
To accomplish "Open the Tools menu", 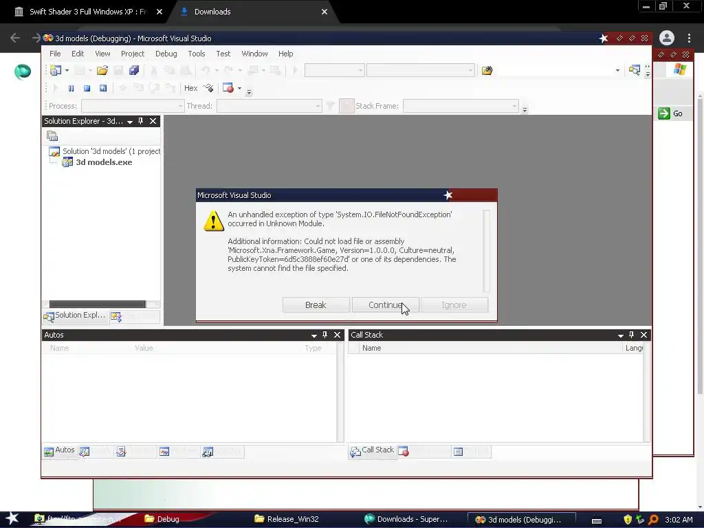I will pyautogui.click(x=196, y=54).
